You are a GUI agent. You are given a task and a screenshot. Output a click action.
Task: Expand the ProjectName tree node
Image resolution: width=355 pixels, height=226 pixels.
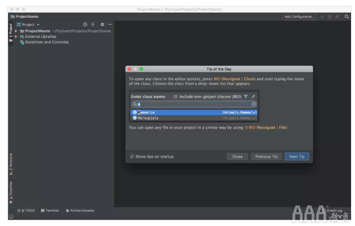pyautogui.click(x=16, y=31)
